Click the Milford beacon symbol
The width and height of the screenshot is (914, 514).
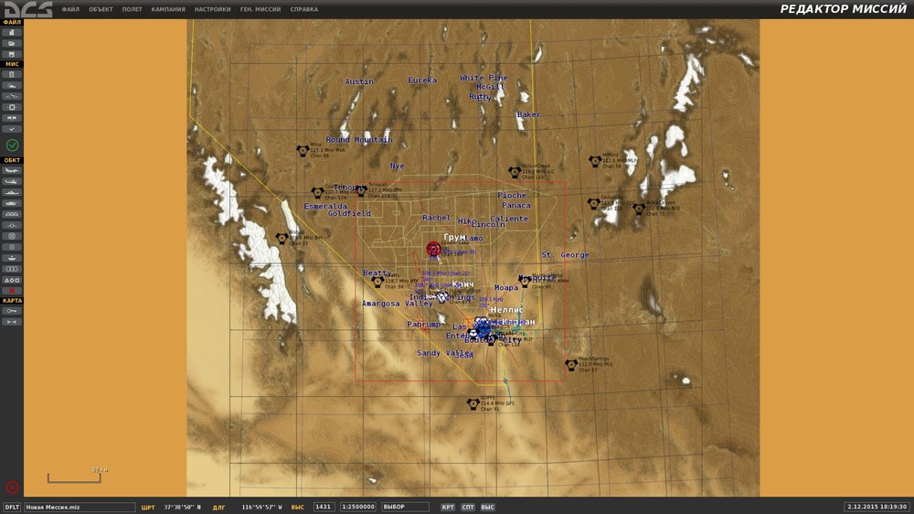coord(595,161)
